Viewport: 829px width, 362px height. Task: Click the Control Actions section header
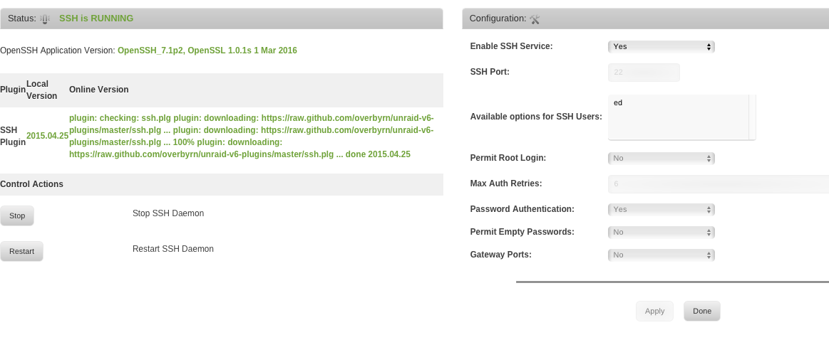[32, 184]
